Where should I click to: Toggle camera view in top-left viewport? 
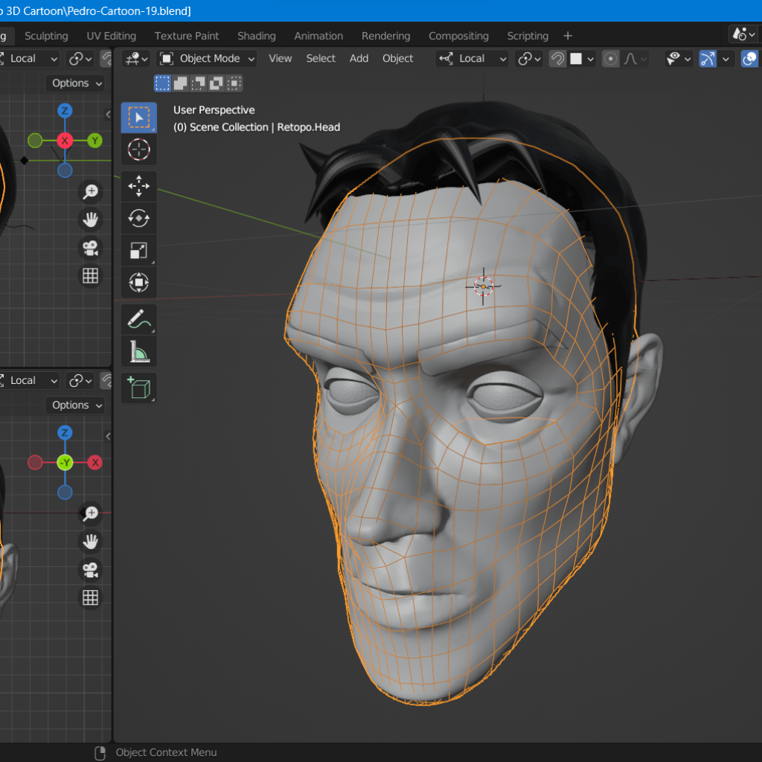pyautogui.click(x=90, y=248)
